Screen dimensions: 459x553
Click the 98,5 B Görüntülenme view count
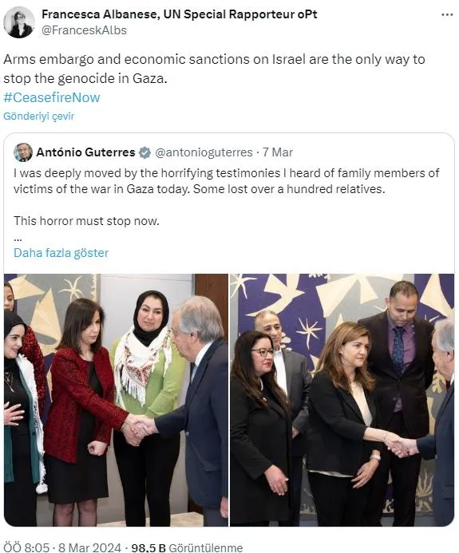187,547
